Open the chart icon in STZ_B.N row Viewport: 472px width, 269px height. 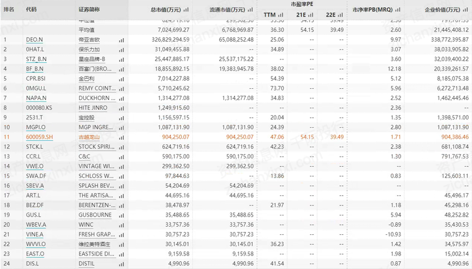point(122,59)
